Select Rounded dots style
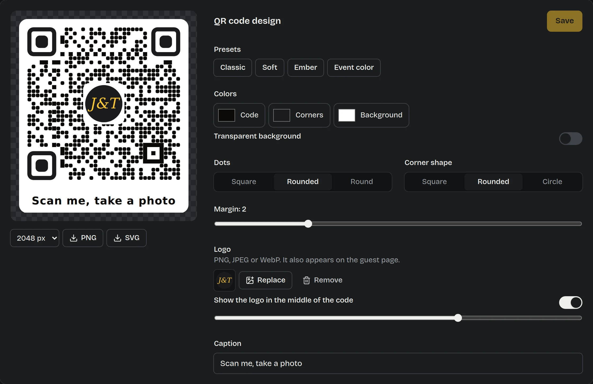The height and width of the screenshot is (384, 593). [x=303, y=182]
